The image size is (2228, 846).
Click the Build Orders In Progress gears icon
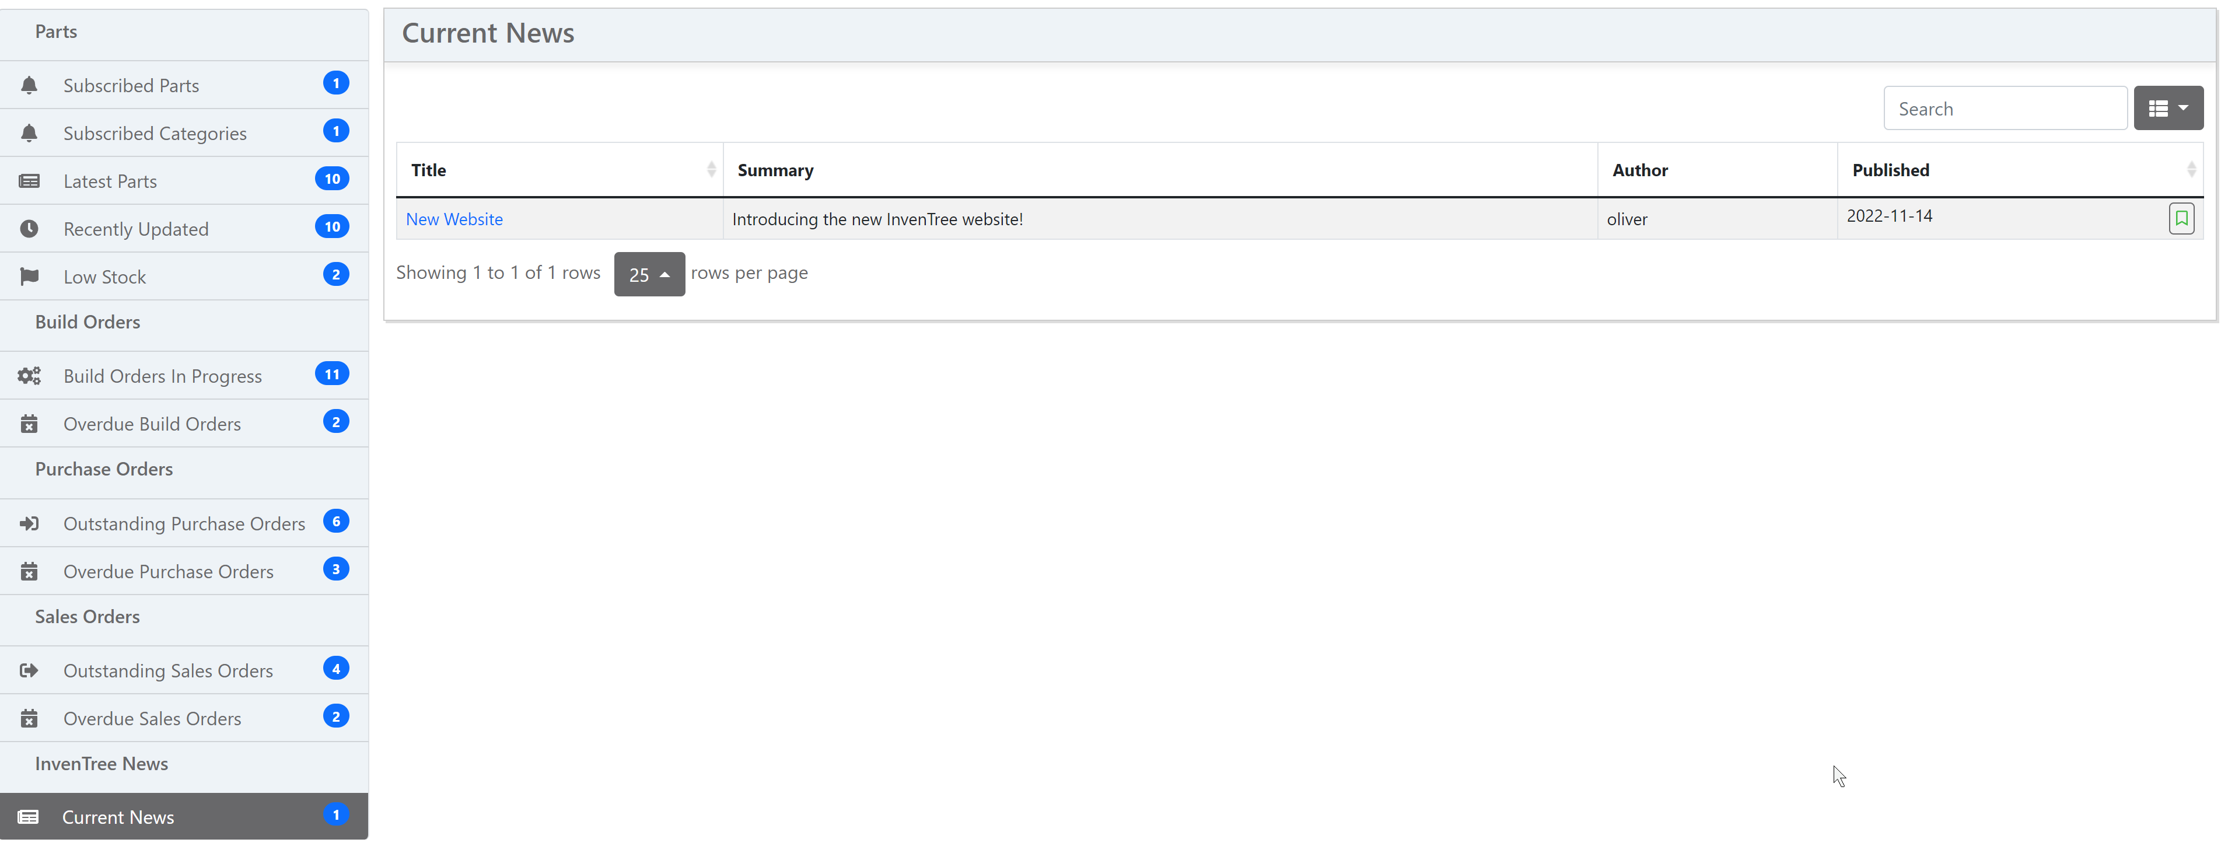[x=29, y=375]
